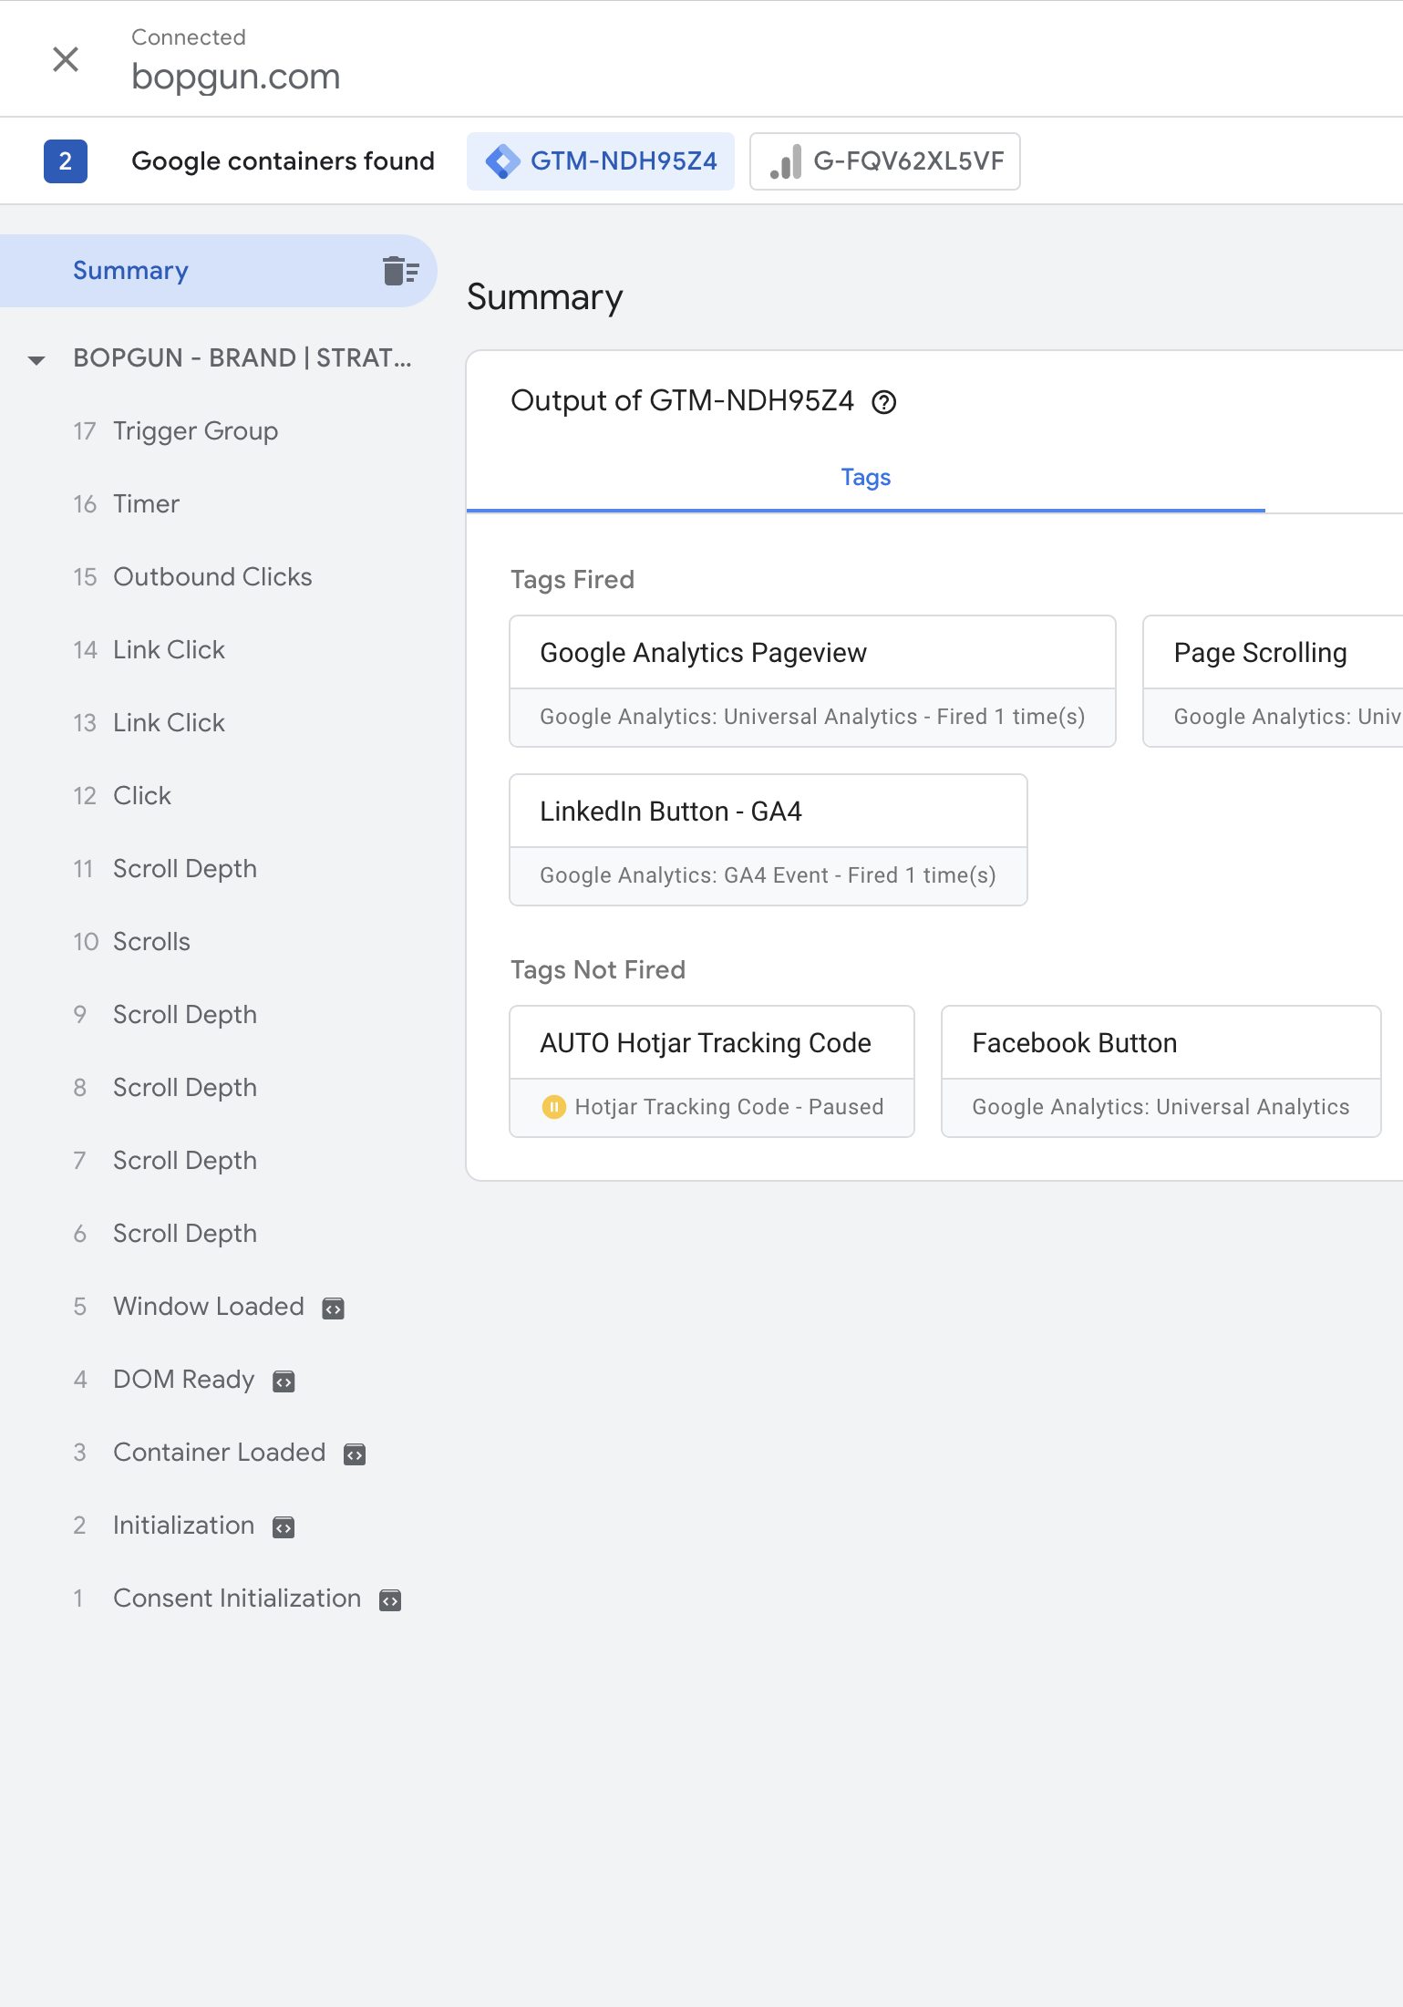Click the code icon beside Consent Initialization
Image resolution: width=1403 pixels, height=2007 pixels.
point(390,1600)
